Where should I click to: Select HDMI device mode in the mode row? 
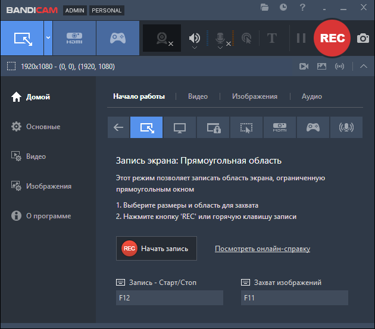(x=280, y=127)
